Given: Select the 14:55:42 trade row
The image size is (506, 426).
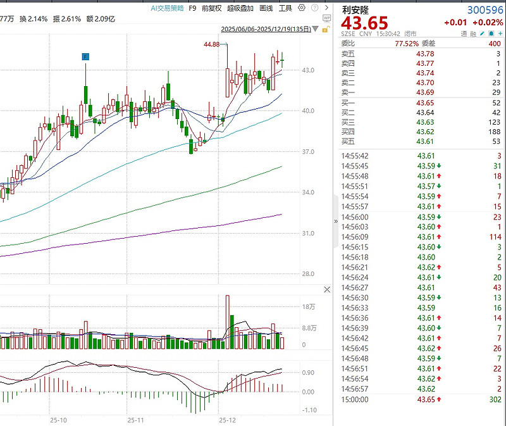Looking at the screenshot, I should click(421, 156).
